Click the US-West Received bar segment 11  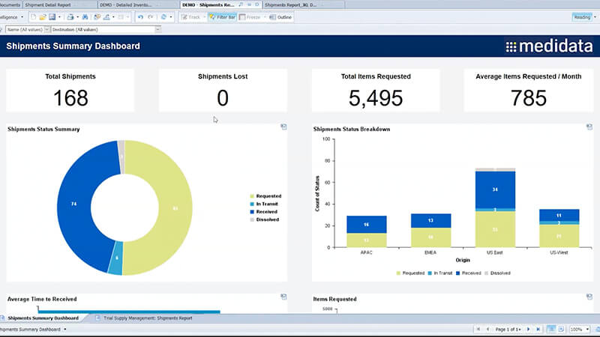click(x=559, y=216)
